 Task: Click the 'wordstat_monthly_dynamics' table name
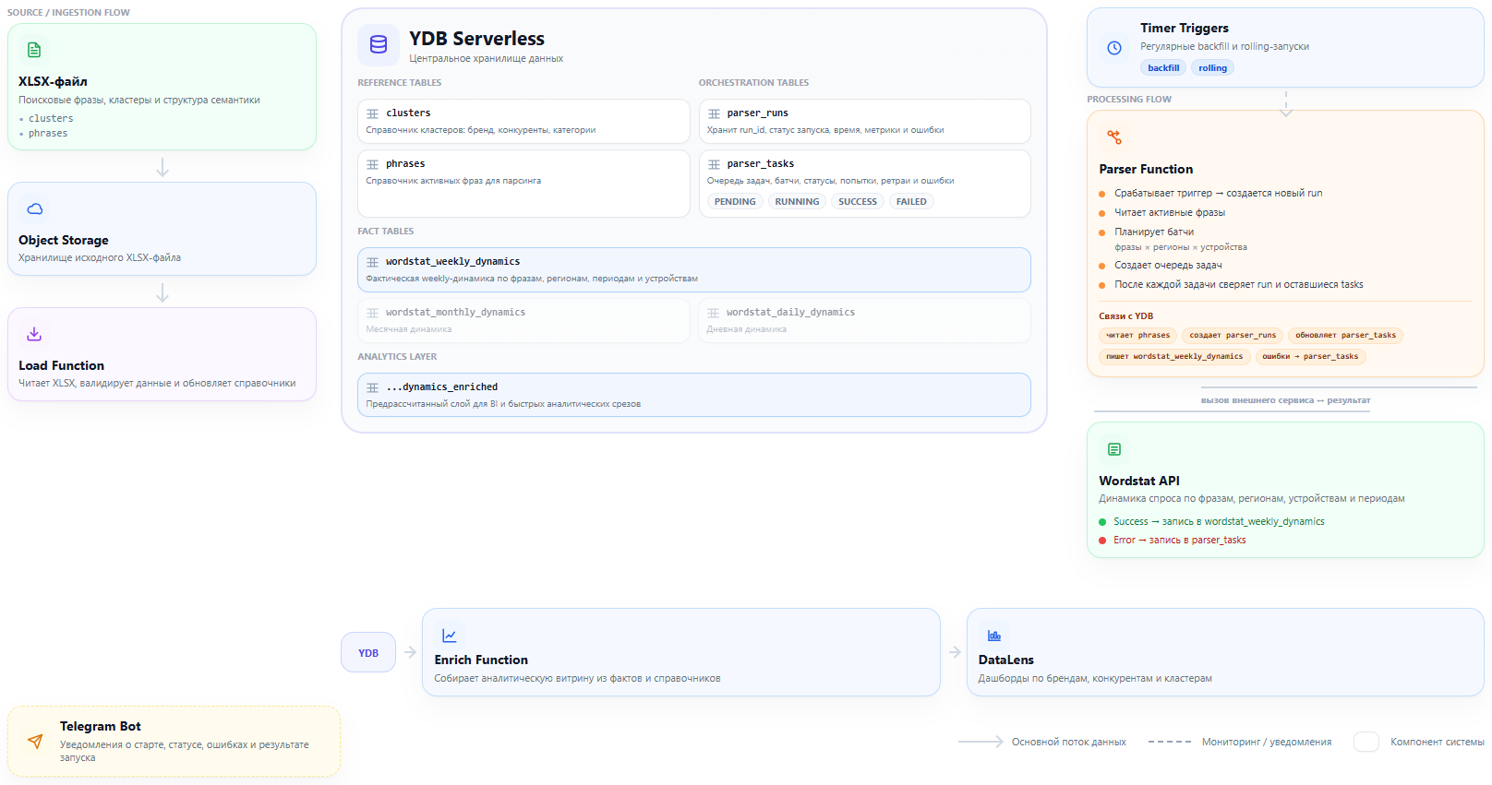pos(455,312)
